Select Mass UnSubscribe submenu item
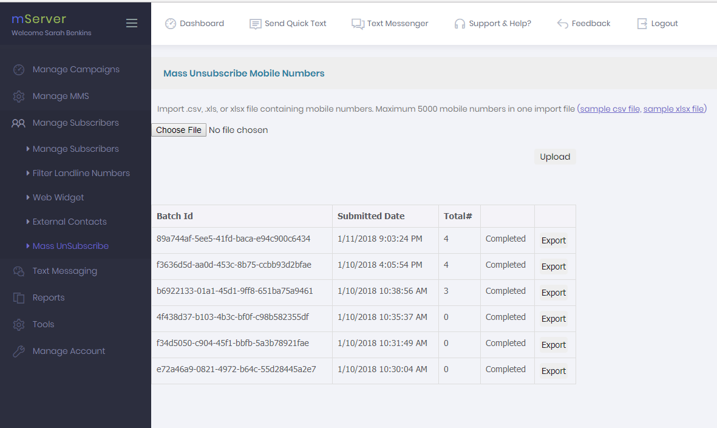717x428 pixels. (70, 246)
